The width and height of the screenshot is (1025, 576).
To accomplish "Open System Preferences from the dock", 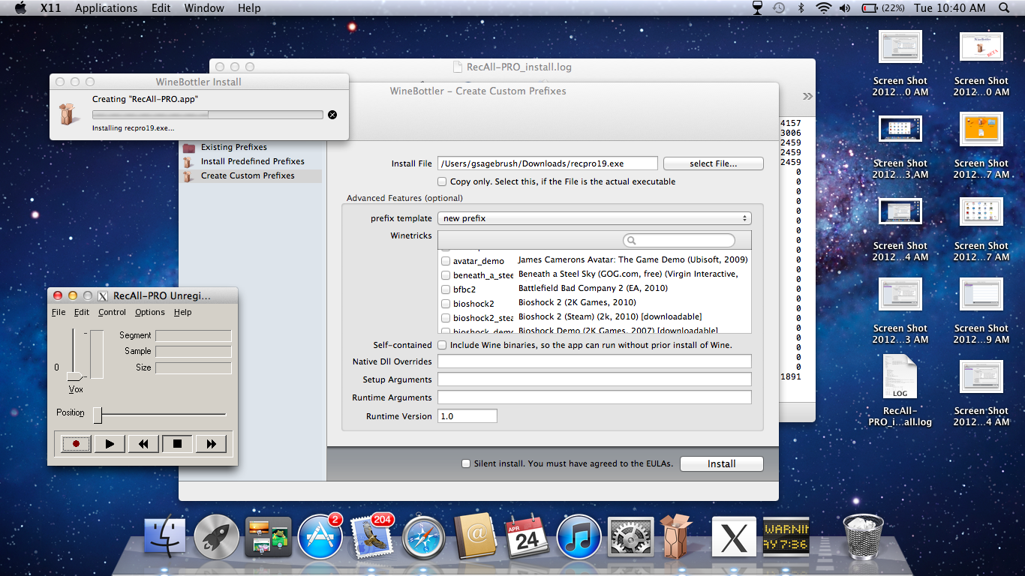I will coord(630,537).
